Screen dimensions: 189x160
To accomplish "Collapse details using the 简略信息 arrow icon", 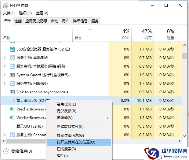I will (x=6, y=151).
